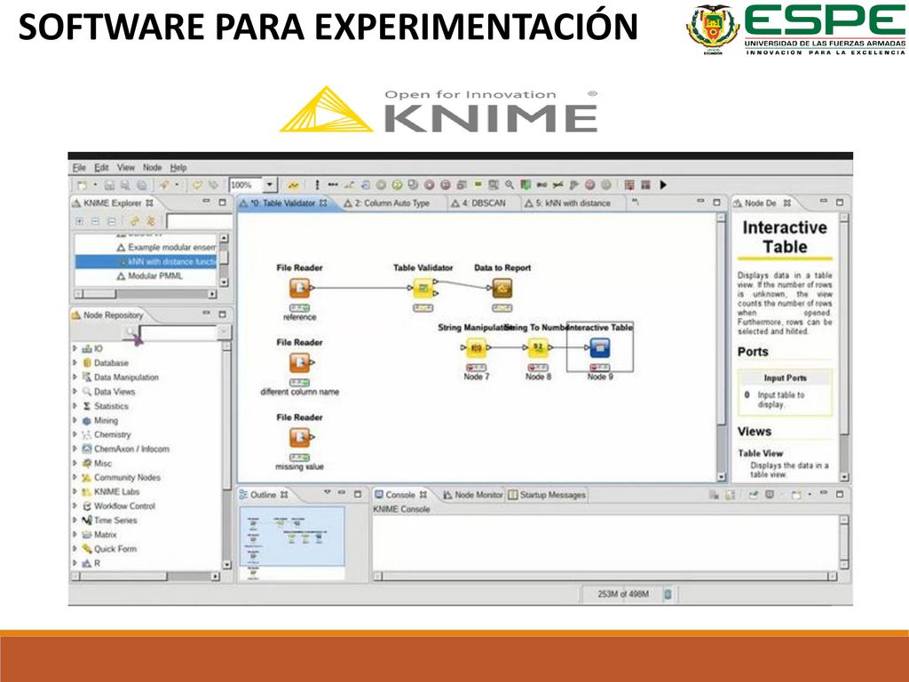Image resolution: width=909 pixels, height=682 pixels.
Task: Click the zoom percentage field showing 100%
Action: [x=246, y=185]
